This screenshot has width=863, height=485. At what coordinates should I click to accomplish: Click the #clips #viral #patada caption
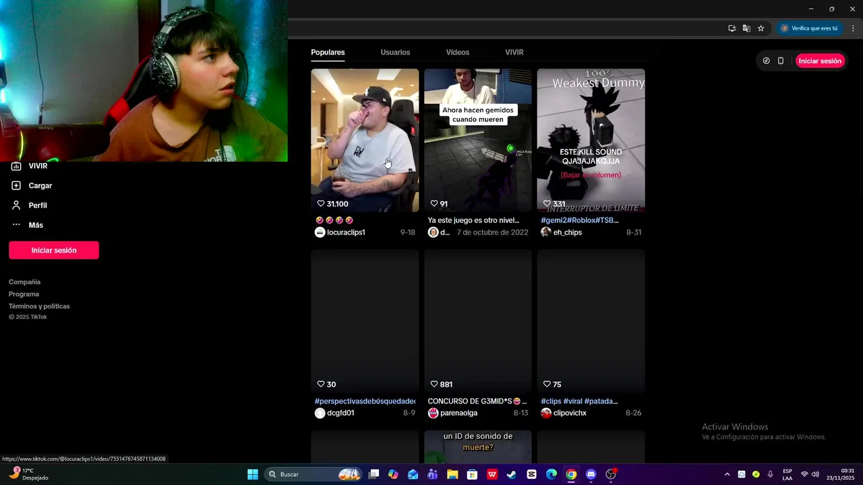pos(579,401)
